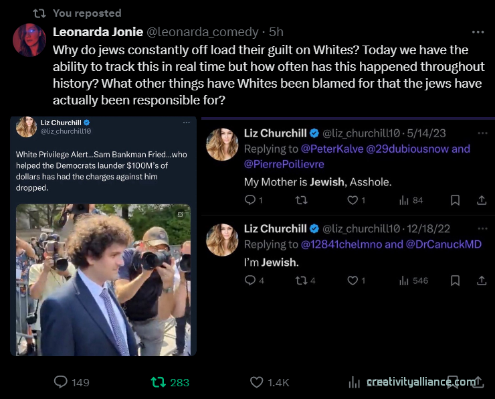
Task: Click the @PierrePoilievre mention
Action: click(x=283, y=164)
